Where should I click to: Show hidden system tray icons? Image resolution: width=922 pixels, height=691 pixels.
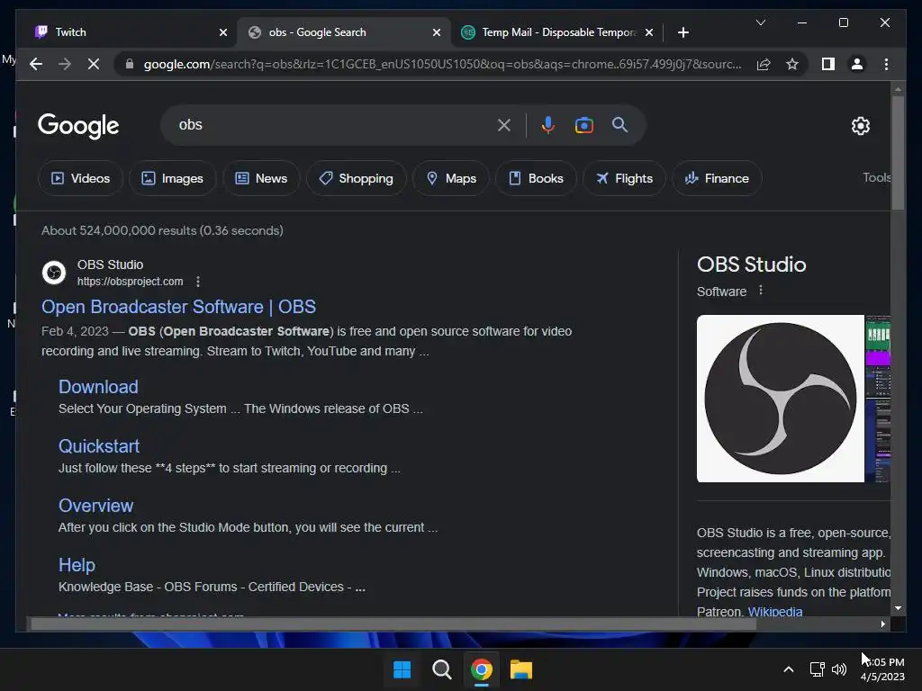tap(789, 669)
